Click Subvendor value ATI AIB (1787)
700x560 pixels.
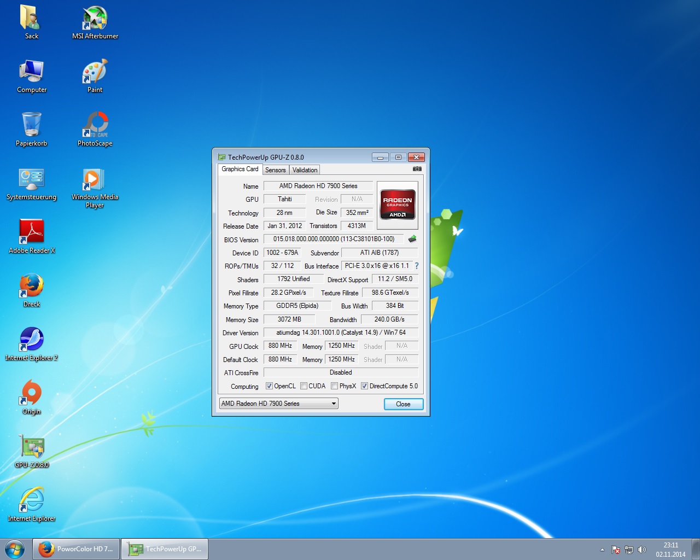pos(380,253)
